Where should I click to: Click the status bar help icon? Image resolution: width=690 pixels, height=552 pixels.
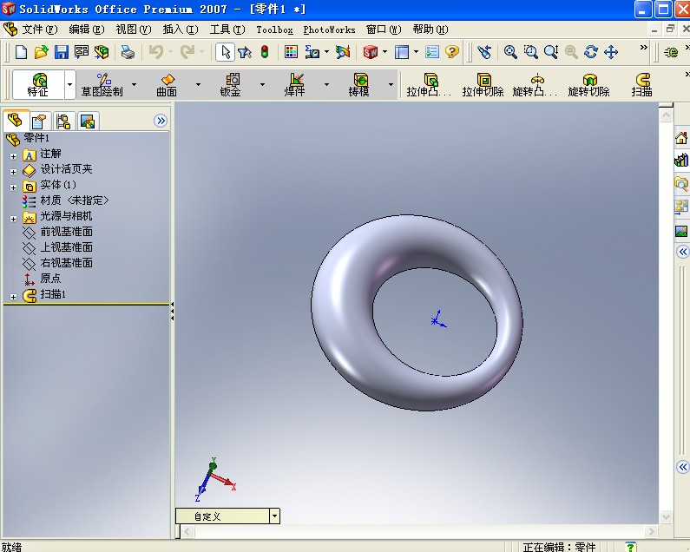click(630, 547)
